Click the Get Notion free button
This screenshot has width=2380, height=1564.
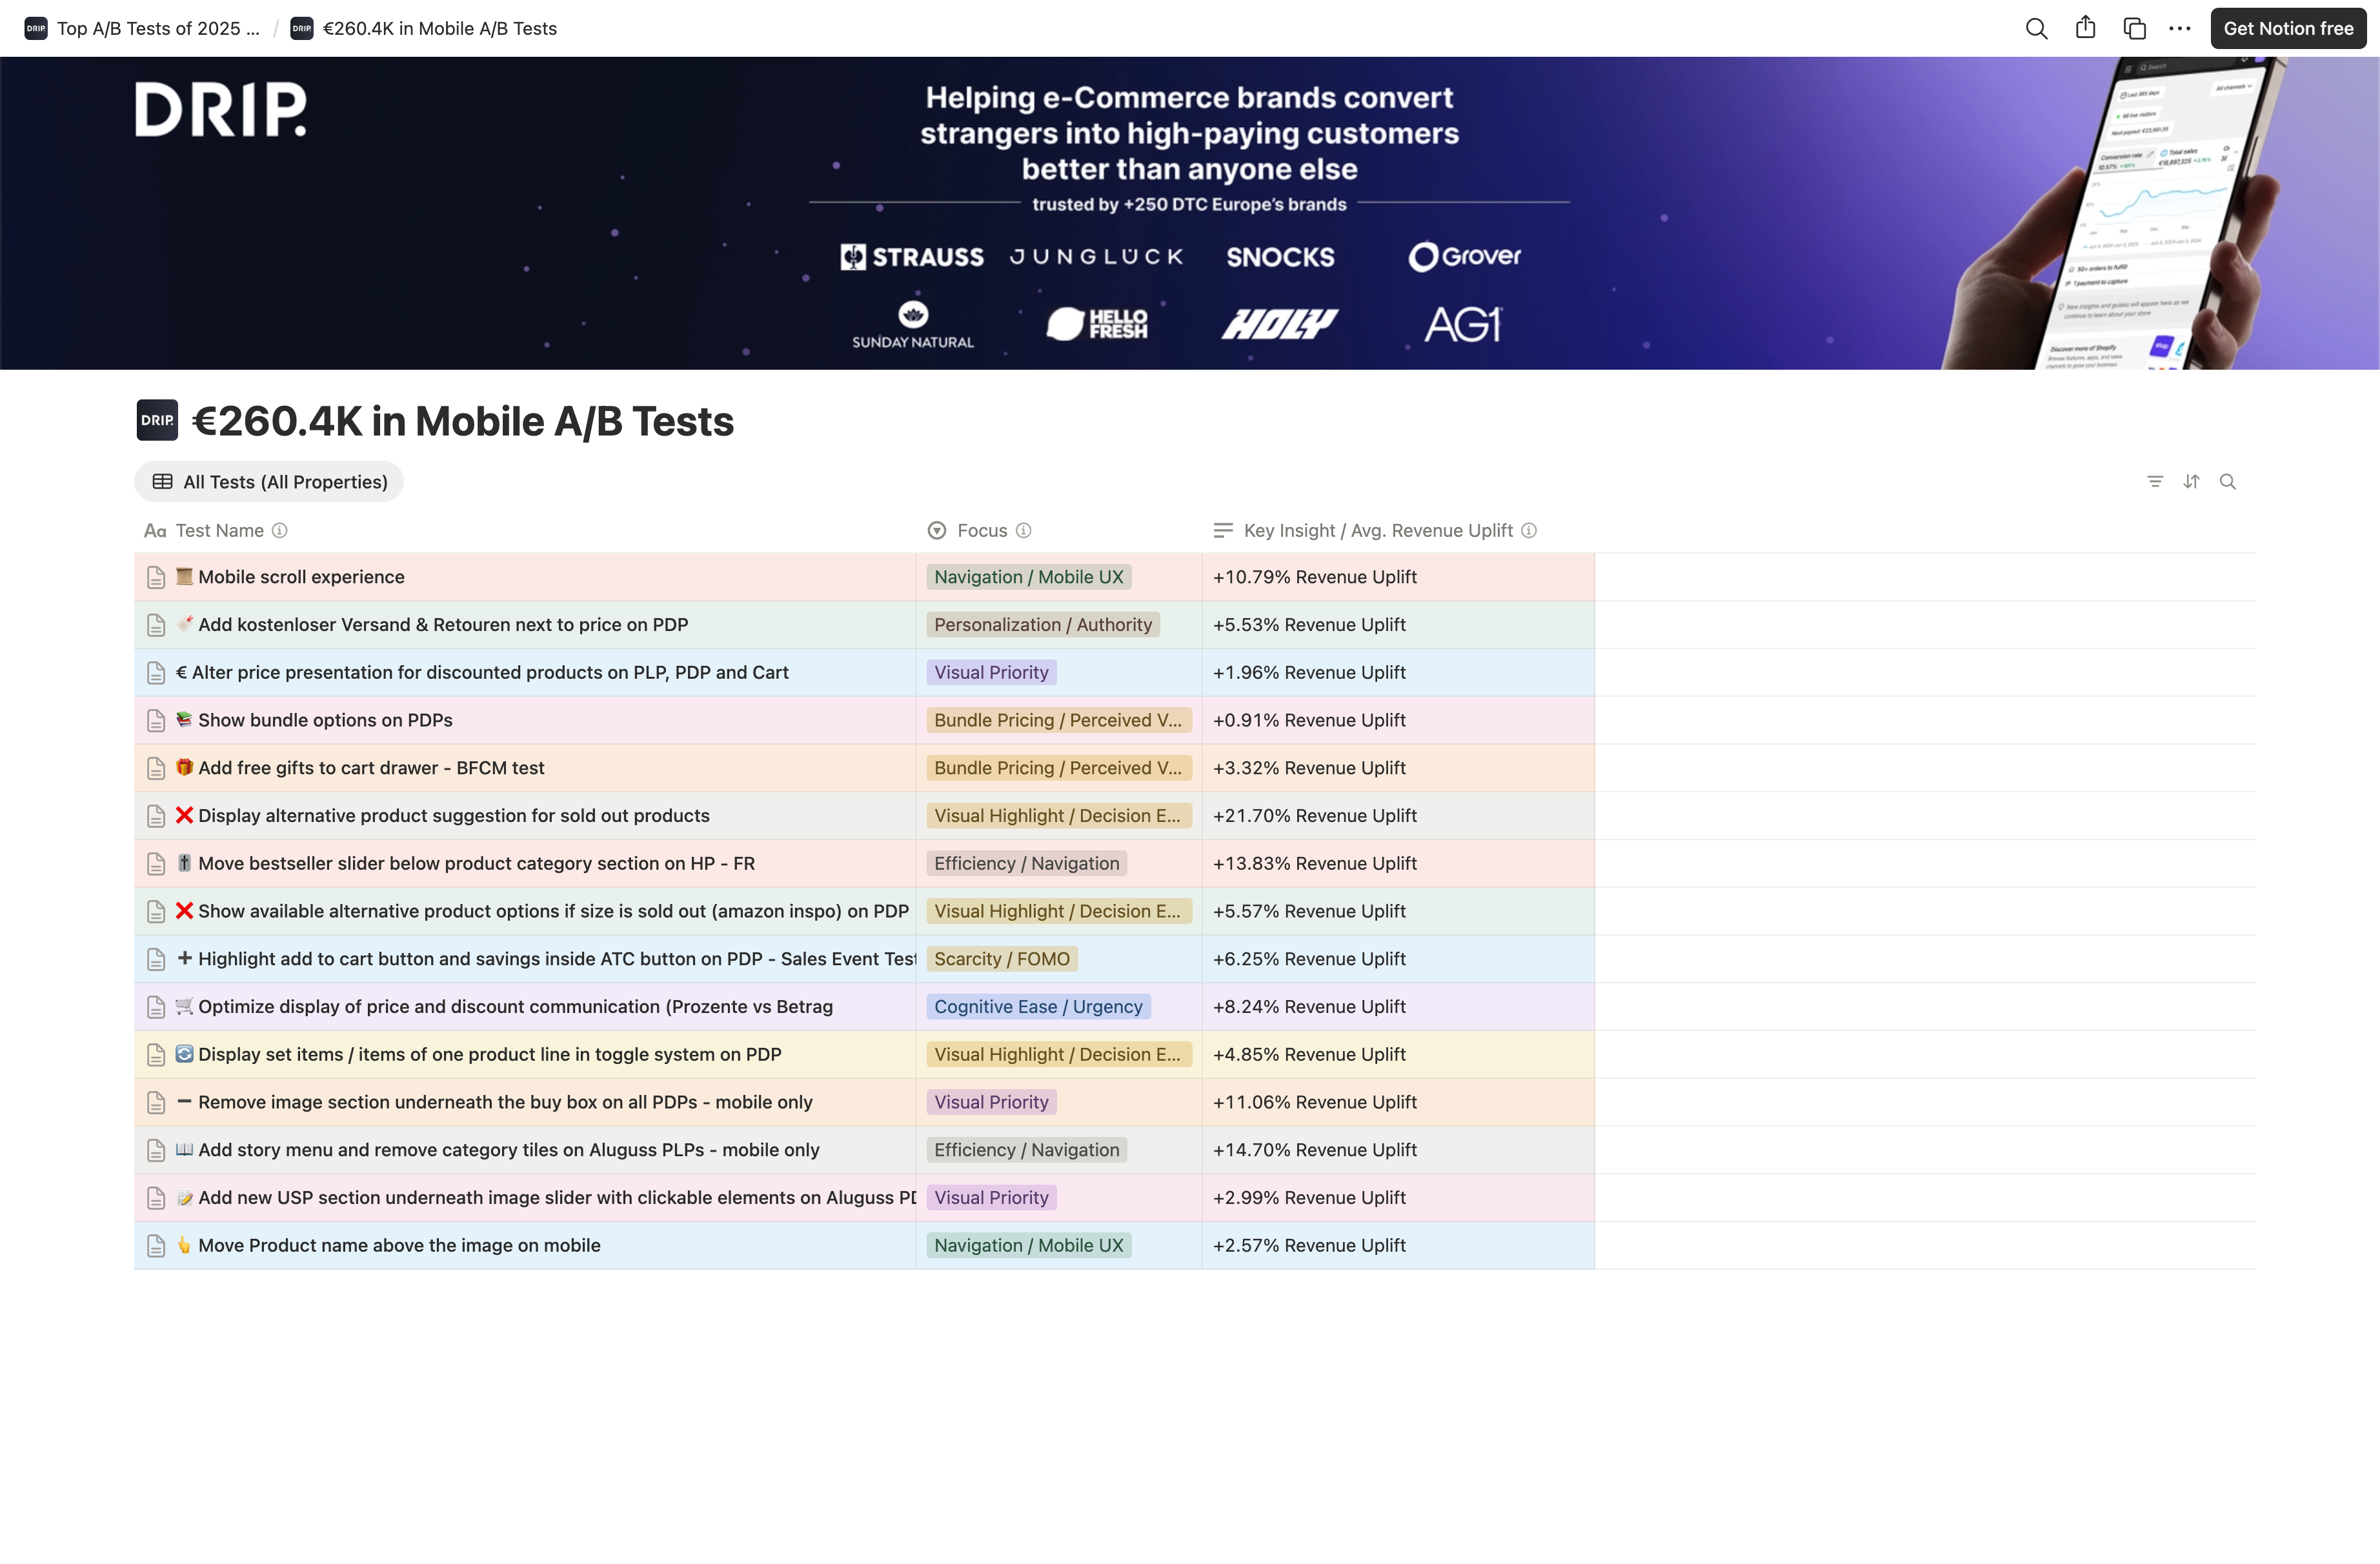pyautogui.click(x=2288, y=28)
